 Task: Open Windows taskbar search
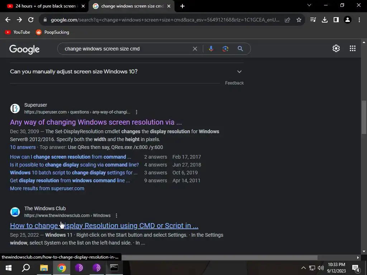pos(26,268)
